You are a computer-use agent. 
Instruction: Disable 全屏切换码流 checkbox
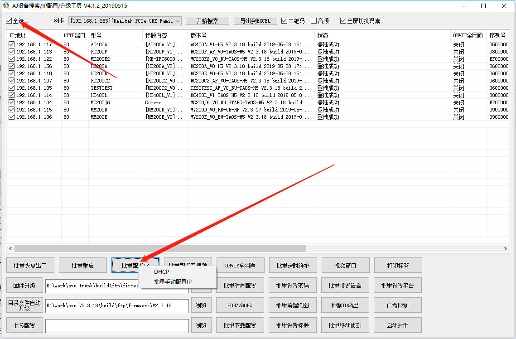pos(343,21)
